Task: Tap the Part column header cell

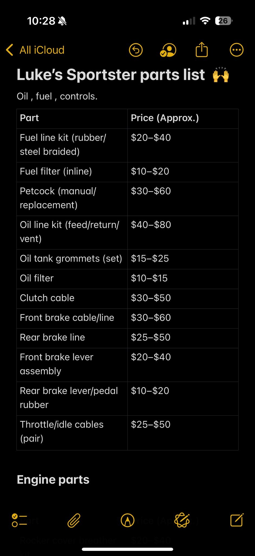Action: (72, 119)
